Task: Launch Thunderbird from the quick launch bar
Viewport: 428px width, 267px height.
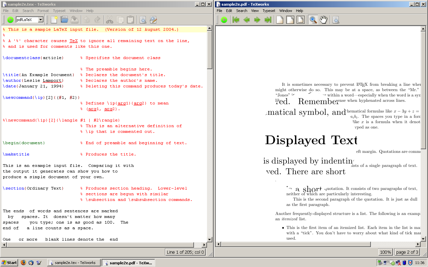Action: point(31,263)
